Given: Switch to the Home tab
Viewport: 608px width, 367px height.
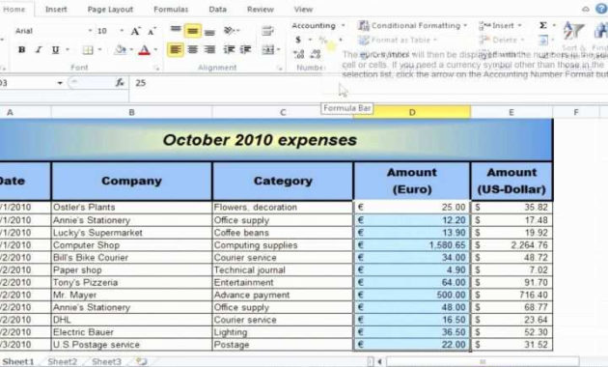Looking at the screenshot, I should click(14, 9).
